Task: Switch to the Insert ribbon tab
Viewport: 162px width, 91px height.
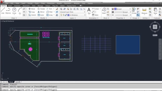Action: coord(10,6)
